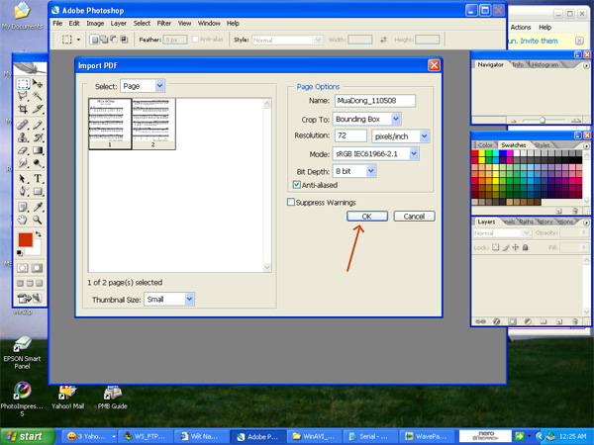Open the Select Page dropdown
The image size is (594, 445).
point(143,86)
